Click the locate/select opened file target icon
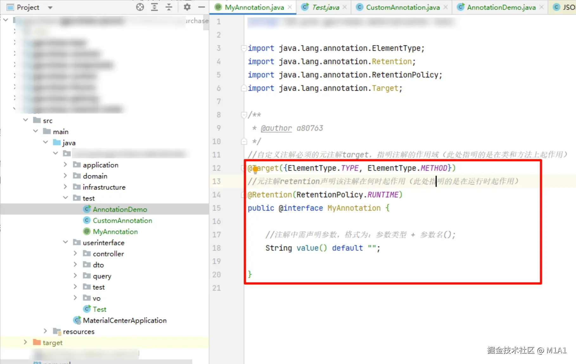 pyautogui.click(x=140, y=7)
